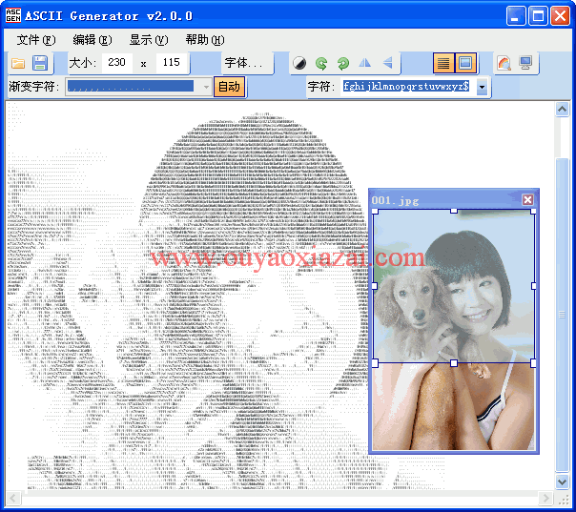The width and height of the screenshot is (576, 512).
Task: Open the 帮助(H) menu
Action: (x=205, y=40)
